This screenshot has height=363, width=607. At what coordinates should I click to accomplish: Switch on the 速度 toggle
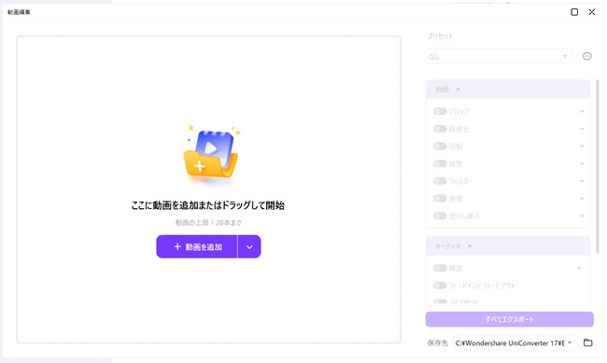pyautogui.click(x=440, y=199)
